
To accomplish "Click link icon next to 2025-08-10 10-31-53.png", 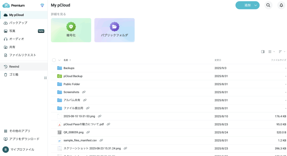I will [99, 116].
